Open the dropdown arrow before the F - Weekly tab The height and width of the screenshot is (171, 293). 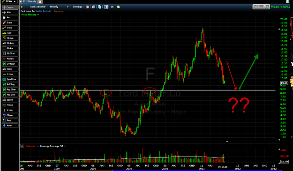tap(21, 1)
